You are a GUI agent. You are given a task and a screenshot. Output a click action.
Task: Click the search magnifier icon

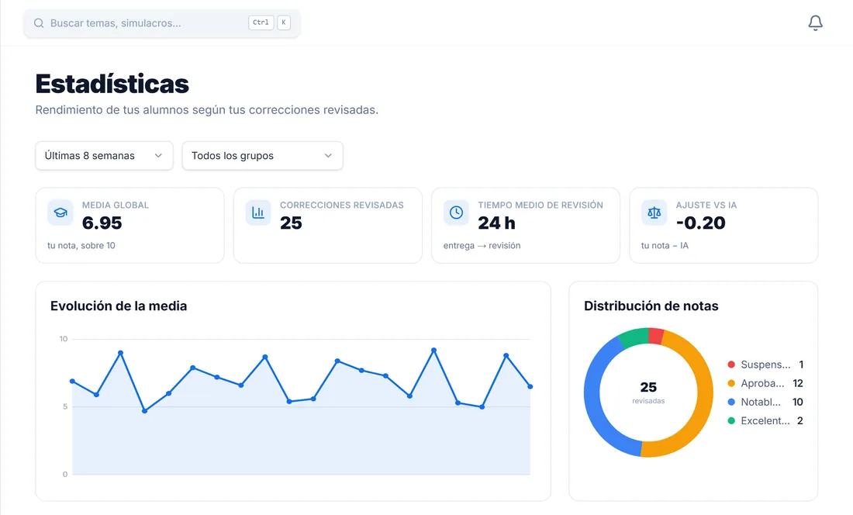39,22
